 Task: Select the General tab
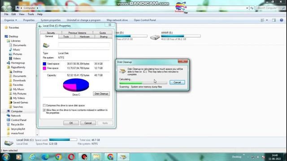49,36
